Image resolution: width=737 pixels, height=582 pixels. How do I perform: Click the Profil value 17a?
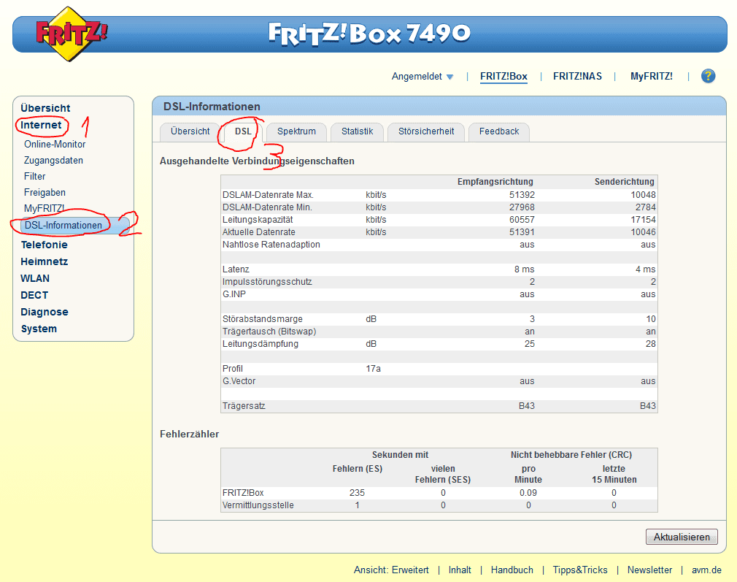coord(373,368)
